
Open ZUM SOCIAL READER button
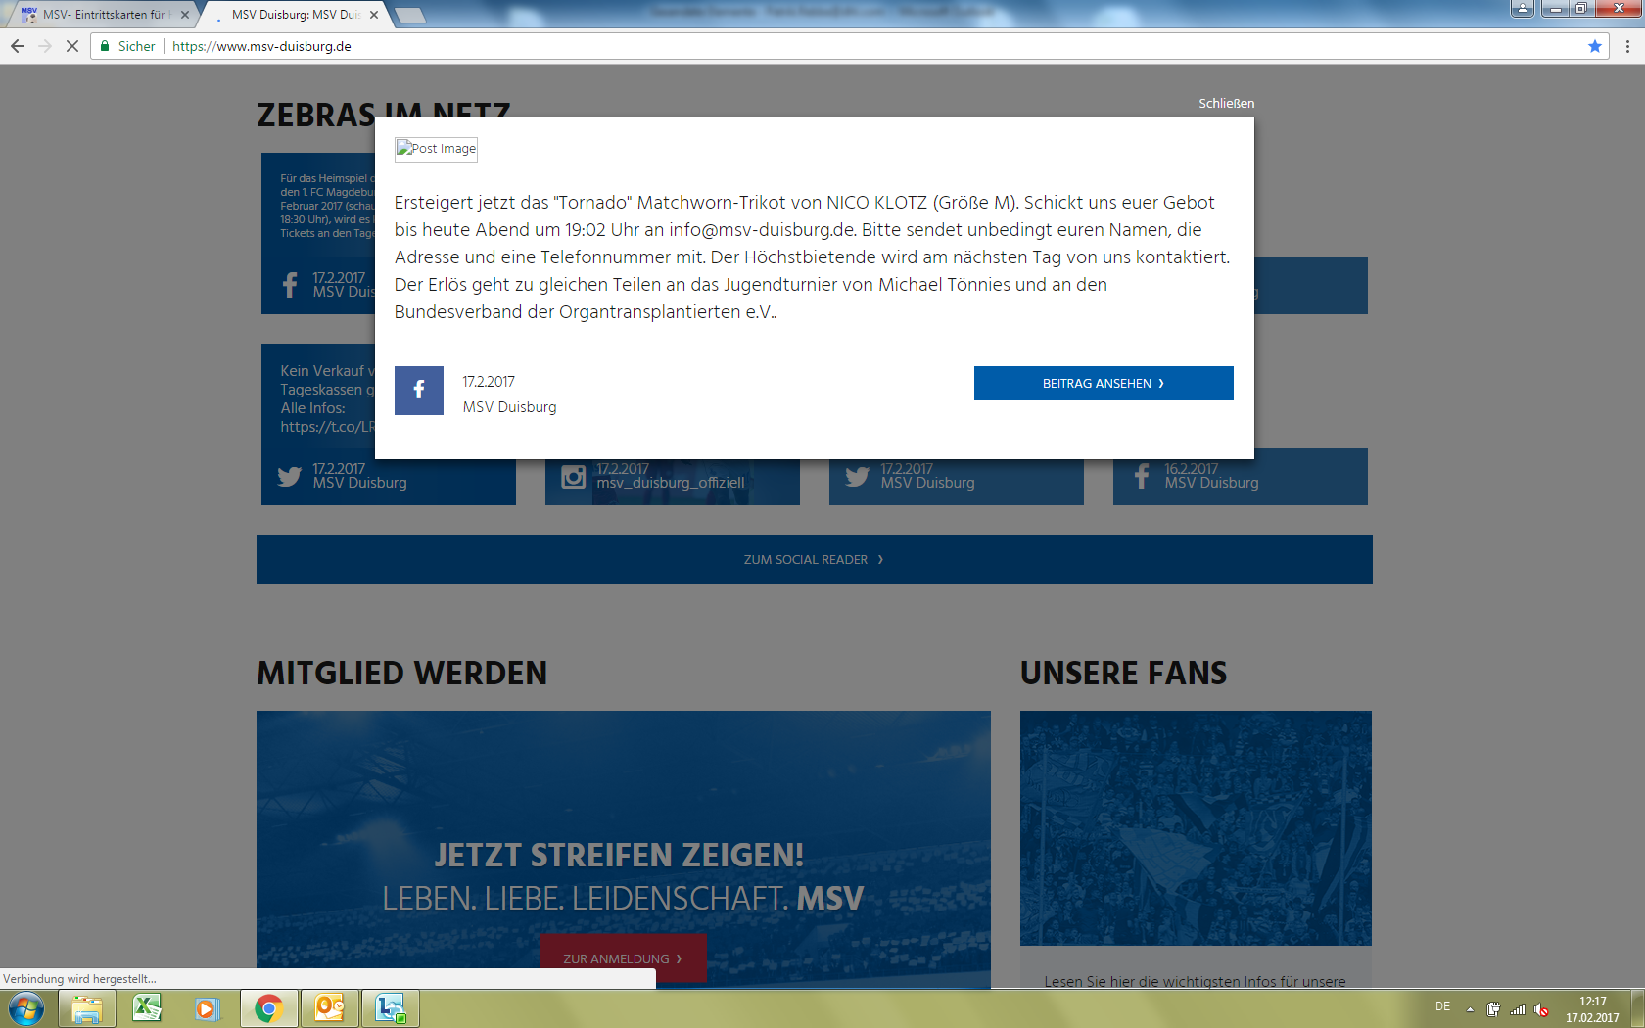(814, 559)
